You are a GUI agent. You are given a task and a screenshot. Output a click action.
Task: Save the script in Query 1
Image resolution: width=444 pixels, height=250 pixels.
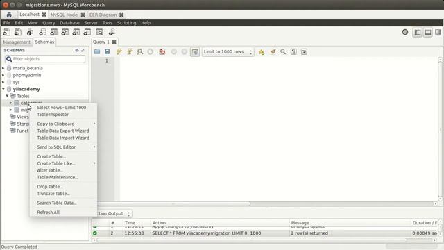coord(108,51)
